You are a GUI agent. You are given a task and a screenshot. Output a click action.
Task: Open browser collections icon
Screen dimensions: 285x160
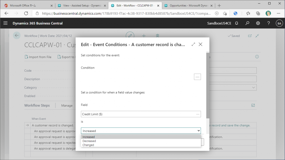pyautogui.click(x=258, y=13)
